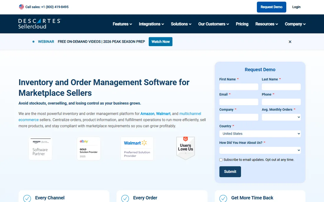This screenshot has height=202, width=324.
Task: Click the Get More Time Back heading
Action: point(252,198)
